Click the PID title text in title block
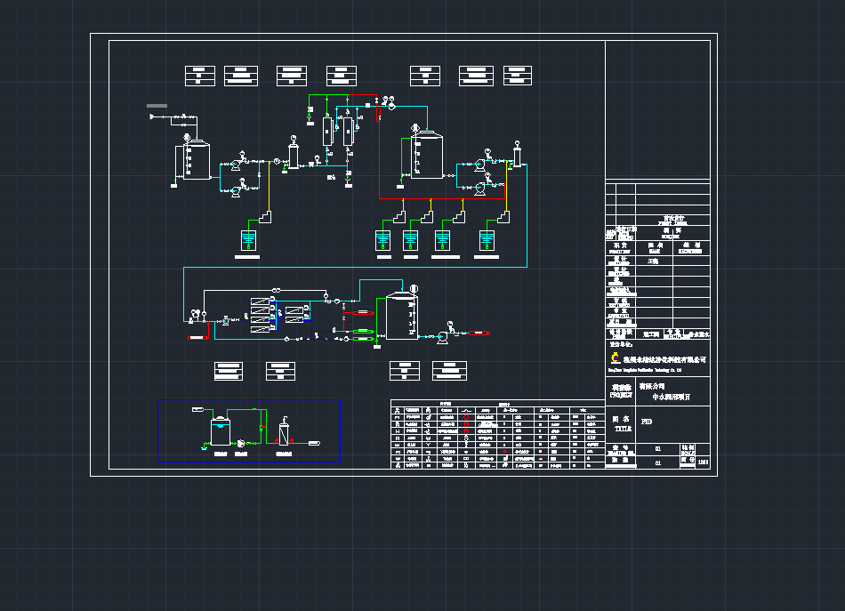The width and height of the screenshot is (845, 611). click(x=647, y=422)
